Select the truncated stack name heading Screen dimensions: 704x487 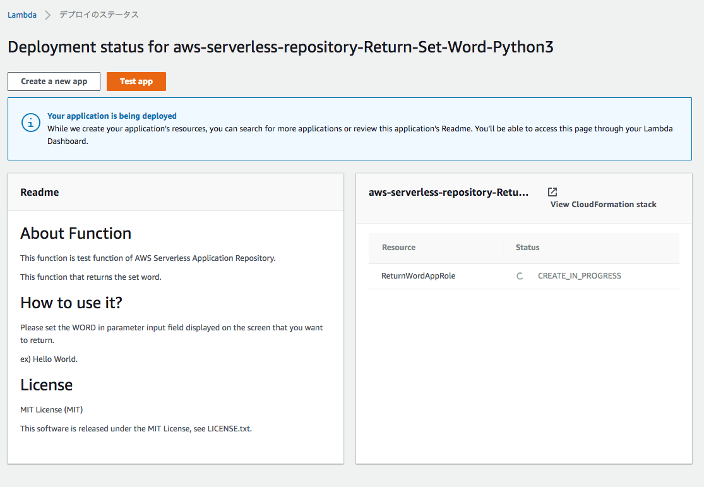pyautogui.click(x=449, y=192)
